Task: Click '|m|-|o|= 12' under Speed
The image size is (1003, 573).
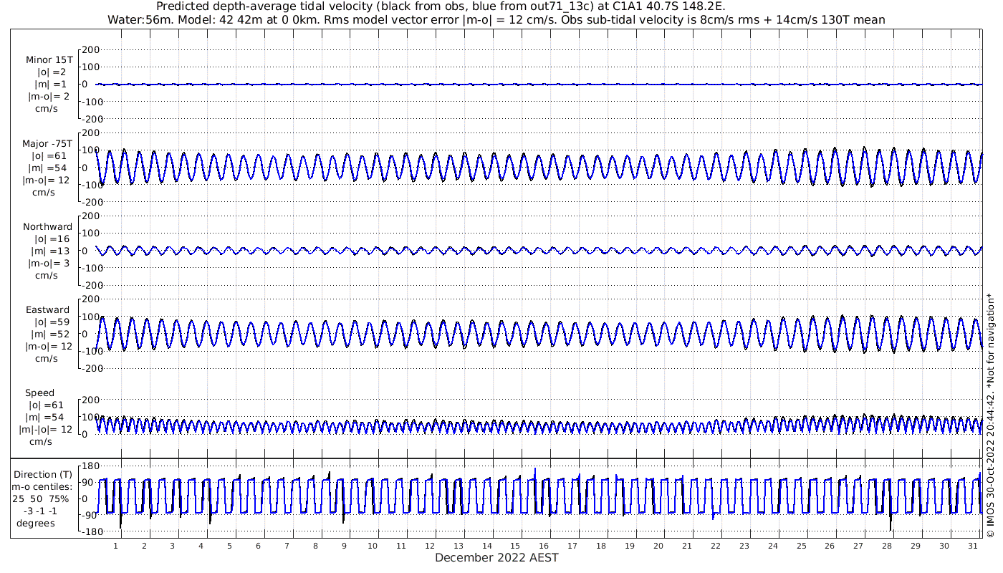Action: [x=45, y=430]
